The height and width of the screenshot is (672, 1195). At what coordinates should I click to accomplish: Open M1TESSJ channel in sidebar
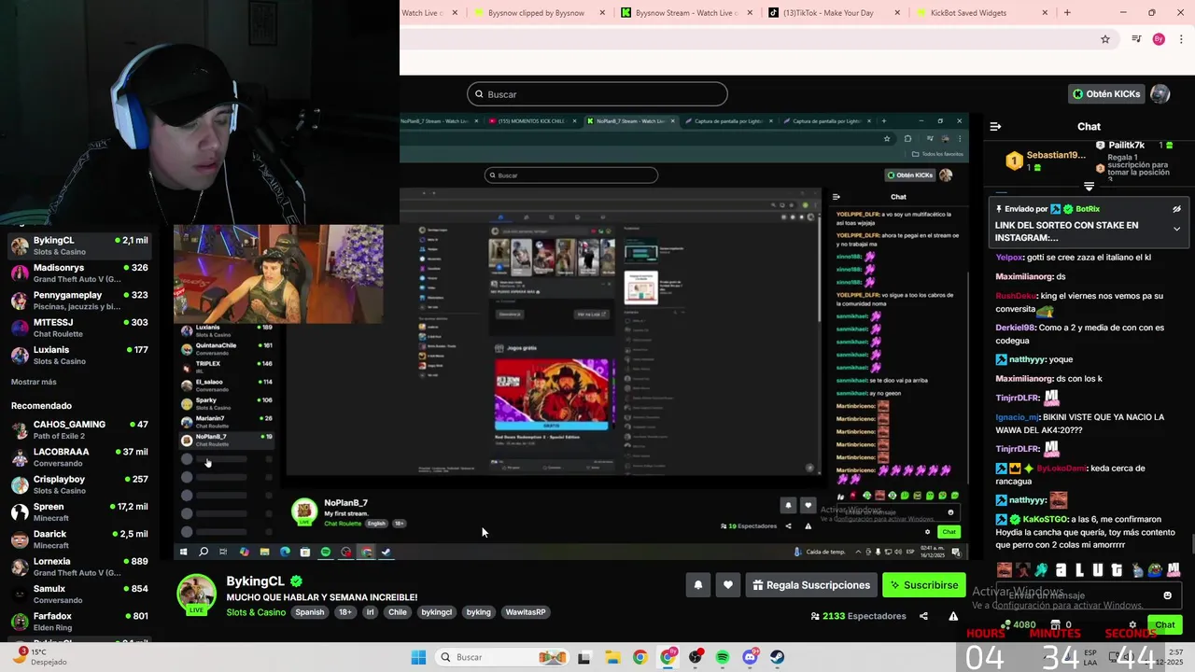click(x=79, y=328)
